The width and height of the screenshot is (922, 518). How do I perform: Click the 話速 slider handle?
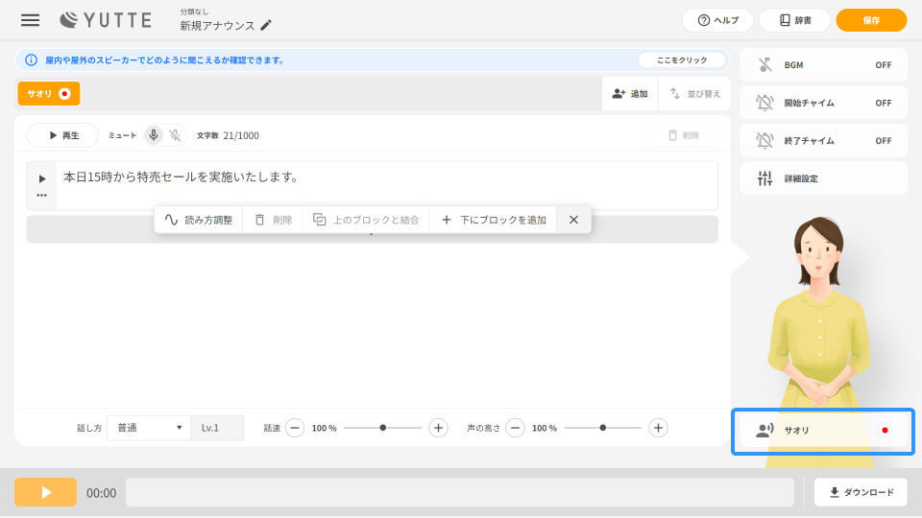click(383, 428)
